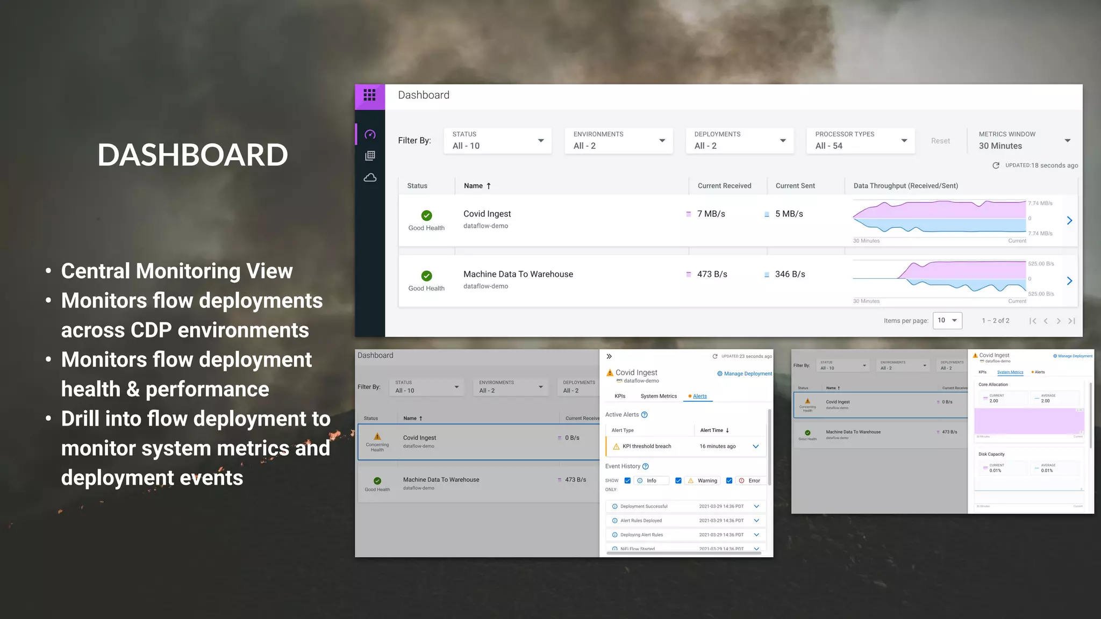Click horizontal scrollbar at bottom of alerts panel

click(685, 552)
